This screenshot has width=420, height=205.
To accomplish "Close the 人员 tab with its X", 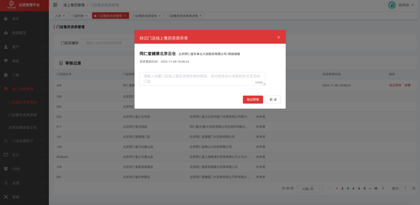I will click(64, 16).
